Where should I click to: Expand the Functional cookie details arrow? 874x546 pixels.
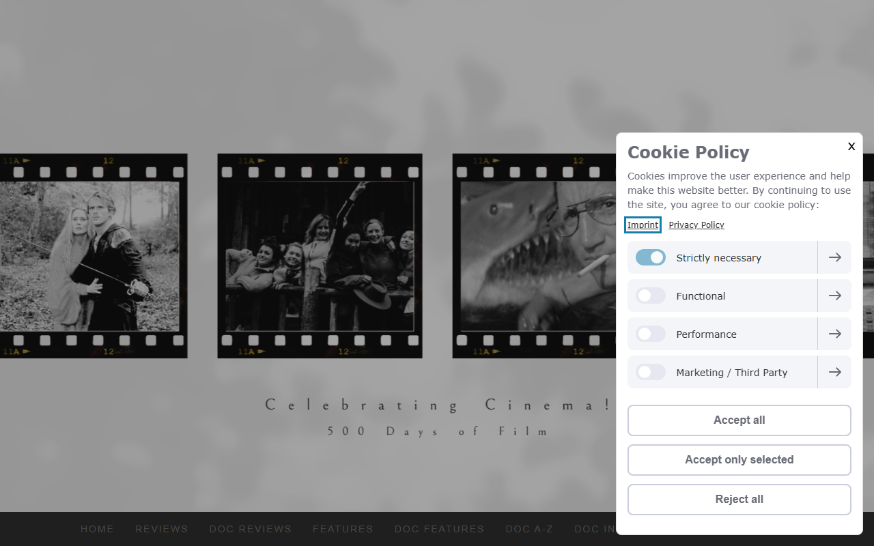[x=834, y=296]
